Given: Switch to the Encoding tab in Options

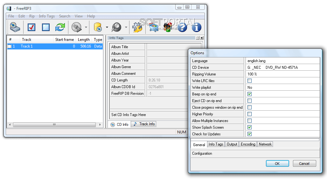Looking at the screenshot, I should pyautogui.click(x=248, y=144).
